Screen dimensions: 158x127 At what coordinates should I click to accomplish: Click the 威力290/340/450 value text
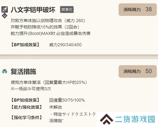click(x=65, y=45)
